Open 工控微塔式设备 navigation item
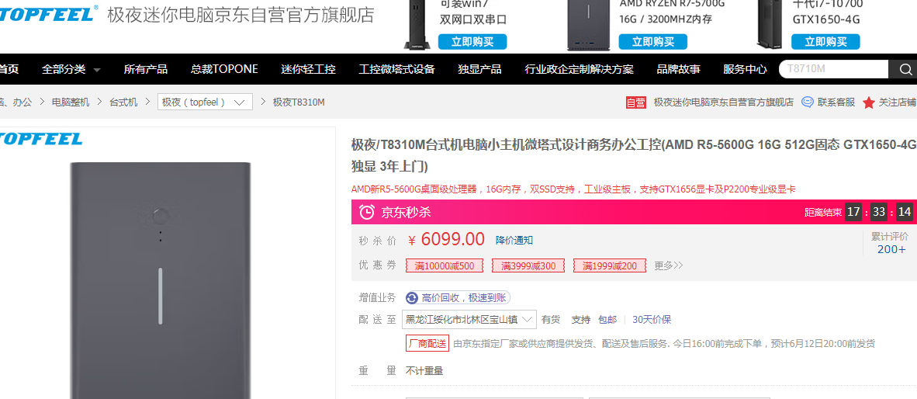The width and height of the screenshot is (917, 399). pos(396,69)
